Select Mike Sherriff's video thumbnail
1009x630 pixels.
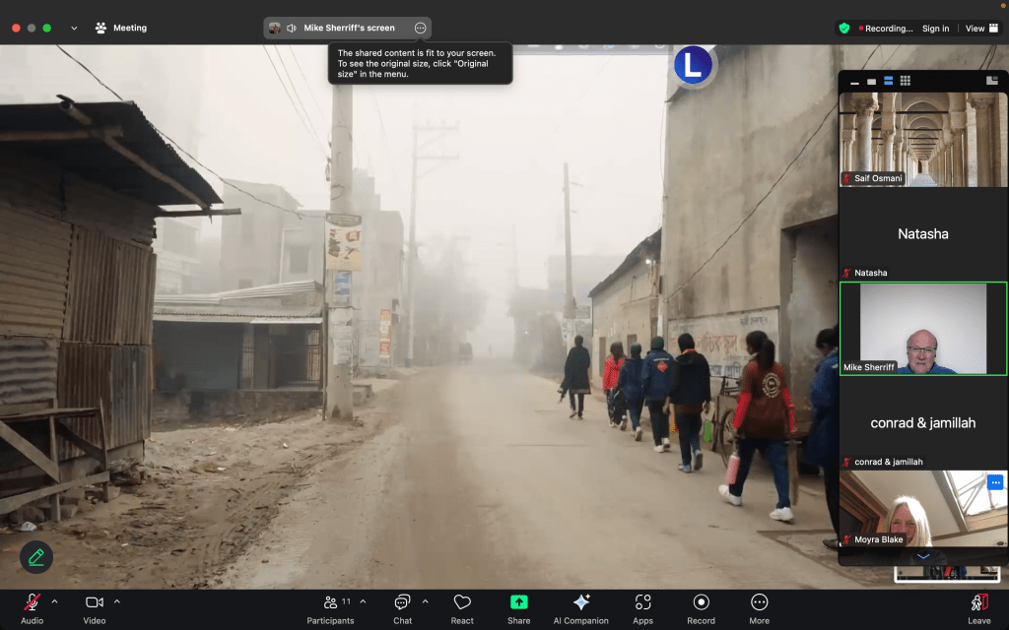pyautogui.click(x=922, y=329)
